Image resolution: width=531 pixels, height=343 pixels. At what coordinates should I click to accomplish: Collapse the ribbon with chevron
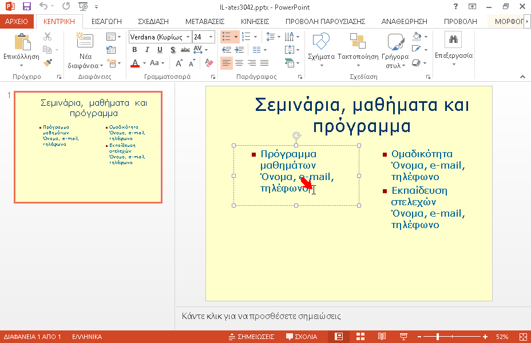tap(522, 77)
